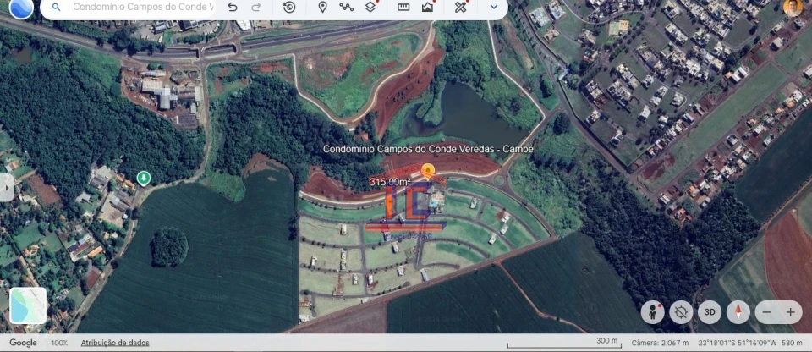812x352 pixels.
Task: Select the add placemark pin tool
Action: (322, 8)
